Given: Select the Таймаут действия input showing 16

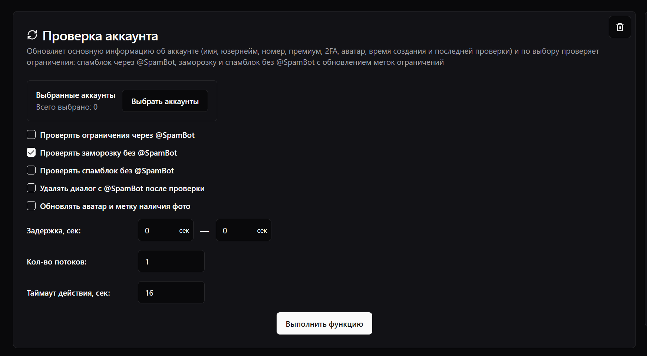Looking at the screenshot, I should point(171,293).
